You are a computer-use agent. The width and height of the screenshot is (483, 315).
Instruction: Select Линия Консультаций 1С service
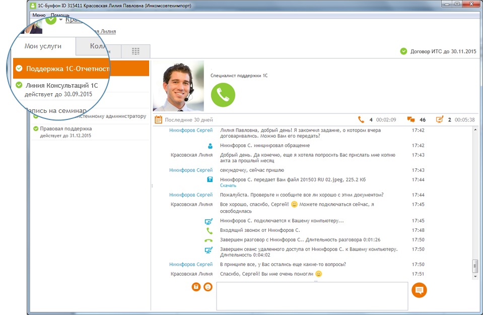[81, 89]
